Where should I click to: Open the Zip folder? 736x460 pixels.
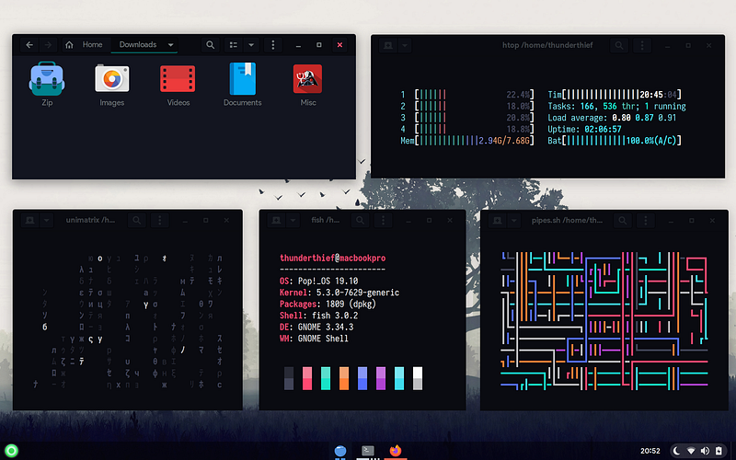46,80
